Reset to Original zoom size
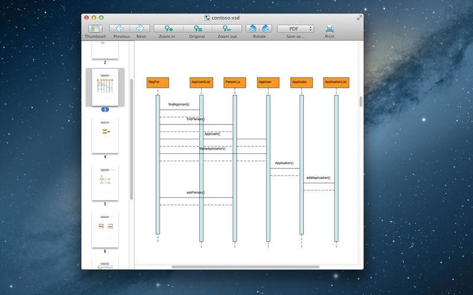This screenshot has width=473, height=295. click(198, 28)
